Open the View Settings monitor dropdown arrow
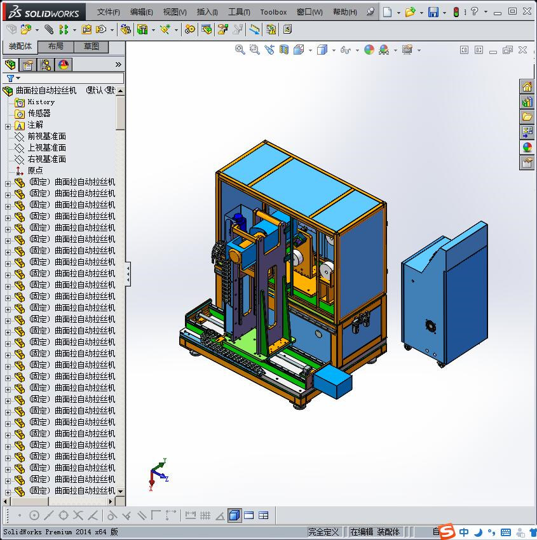 (x=419, y=50)
